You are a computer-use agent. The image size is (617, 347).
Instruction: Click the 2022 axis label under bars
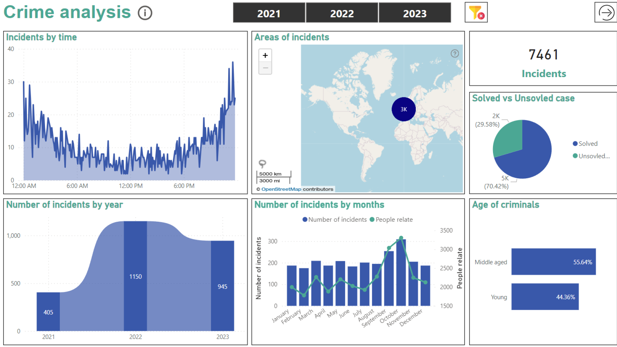pos(136,337)
